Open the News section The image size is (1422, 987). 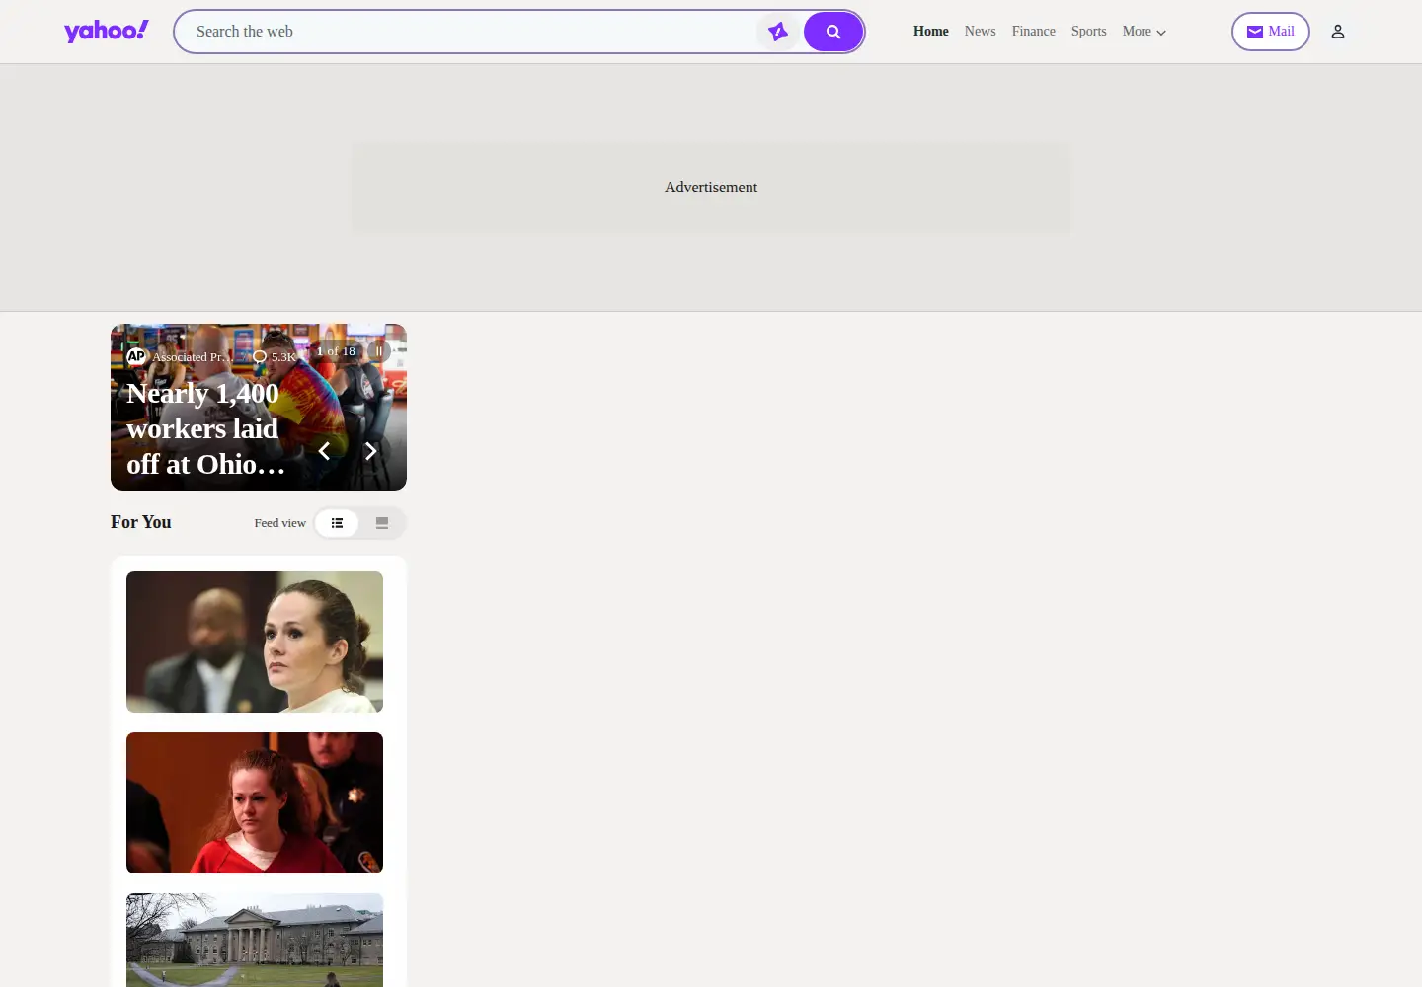click(x=981, y=32)
